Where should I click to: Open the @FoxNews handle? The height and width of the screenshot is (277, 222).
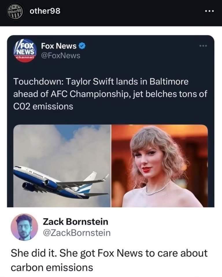click(x=61, y=56)
